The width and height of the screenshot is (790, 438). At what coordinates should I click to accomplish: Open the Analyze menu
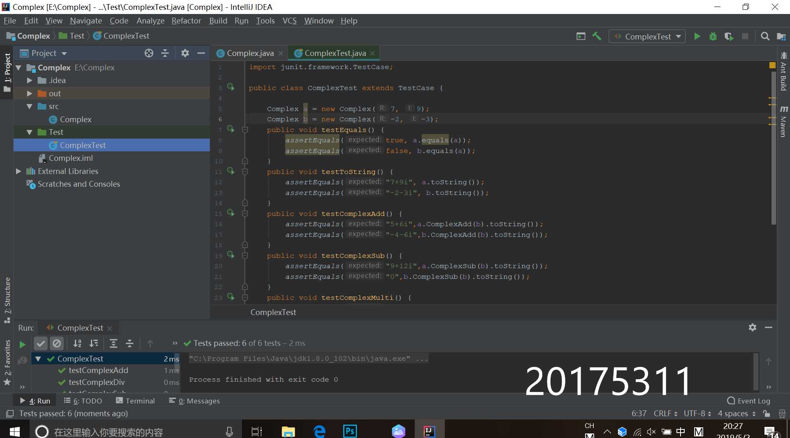click(150, 21)
